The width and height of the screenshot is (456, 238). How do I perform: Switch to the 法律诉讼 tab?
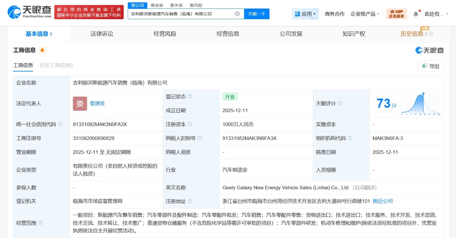(x=102, y=34)
